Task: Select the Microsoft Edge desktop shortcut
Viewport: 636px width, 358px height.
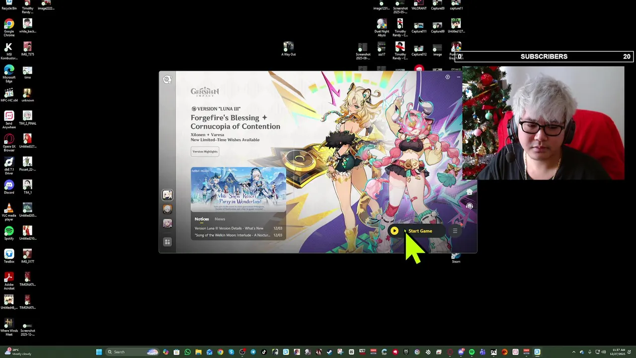Action: tap(9, 74)
